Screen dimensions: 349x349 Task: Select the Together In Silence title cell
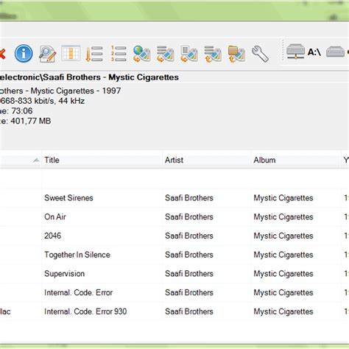coord(77,255)
